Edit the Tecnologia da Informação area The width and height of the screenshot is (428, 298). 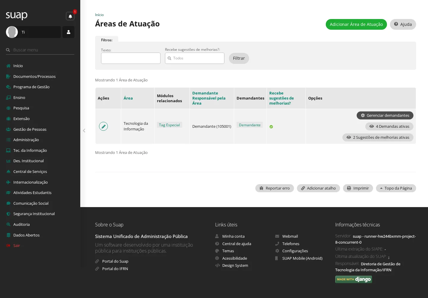point(103,126)
